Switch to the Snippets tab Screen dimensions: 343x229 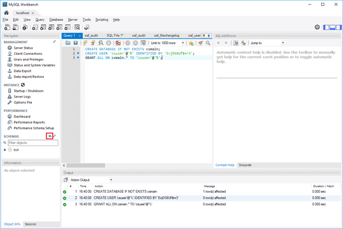coord(245,165)
